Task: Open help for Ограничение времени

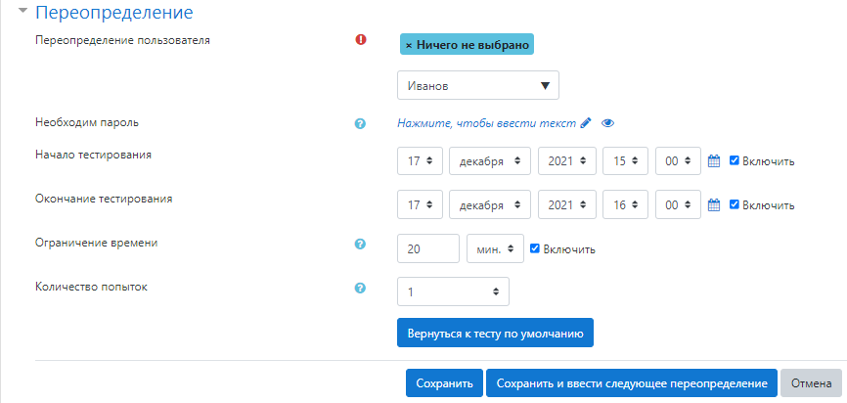Action: coord(360,244)
